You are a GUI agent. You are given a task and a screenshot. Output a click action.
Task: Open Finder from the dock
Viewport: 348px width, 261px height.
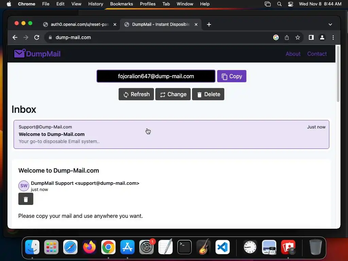32,247
